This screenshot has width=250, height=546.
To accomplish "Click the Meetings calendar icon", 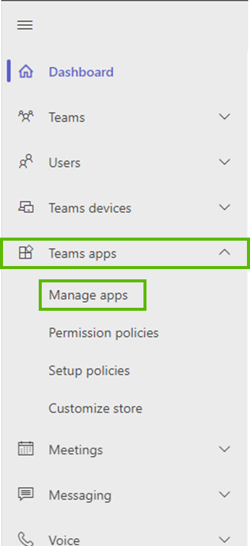I will 25,449.
